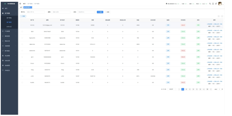Click the home icon in the sidebar
The width and height of the screenshot is (232, 116).
point(3,9)
